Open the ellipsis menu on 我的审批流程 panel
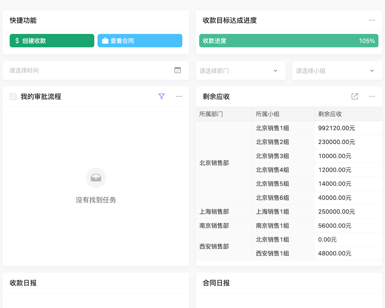Screen dimensions: 385x308 (x=179, y=96)
